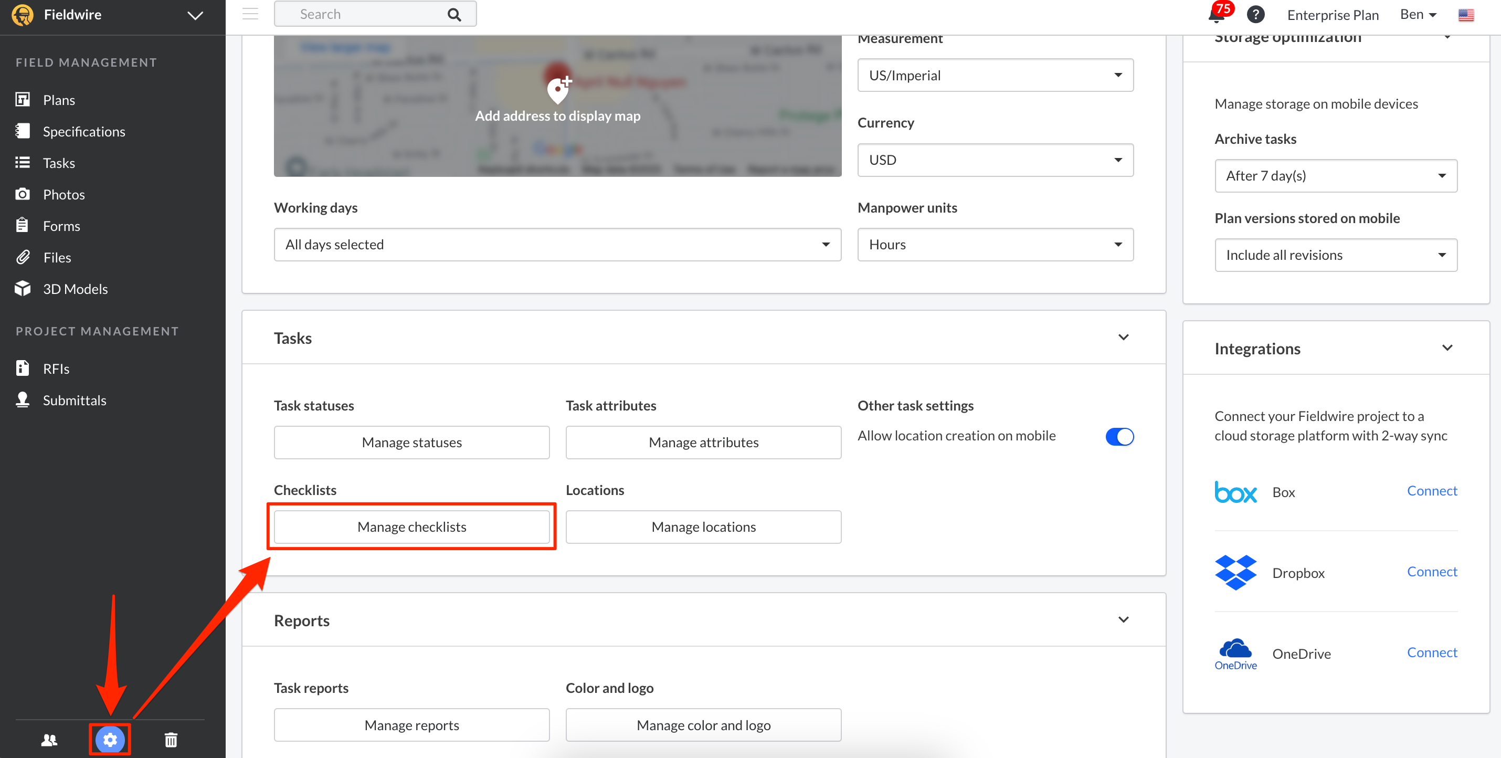Image resolution: width=1501 pixels, height=758 pixels.
Task: Click the trash bin icon
Action: pyautogui.click(x=171, y=739)
